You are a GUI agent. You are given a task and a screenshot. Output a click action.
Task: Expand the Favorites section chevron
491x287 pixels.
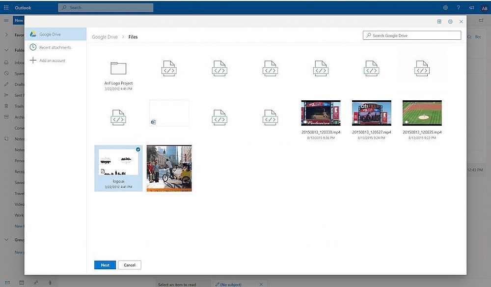click(x=6, y=35)
